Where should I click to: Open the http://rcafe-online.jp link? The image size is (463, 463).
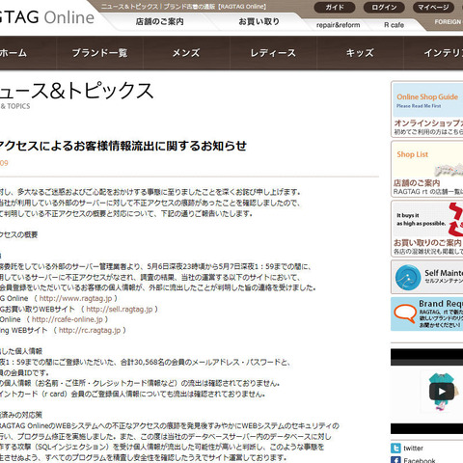coord(68,319)
